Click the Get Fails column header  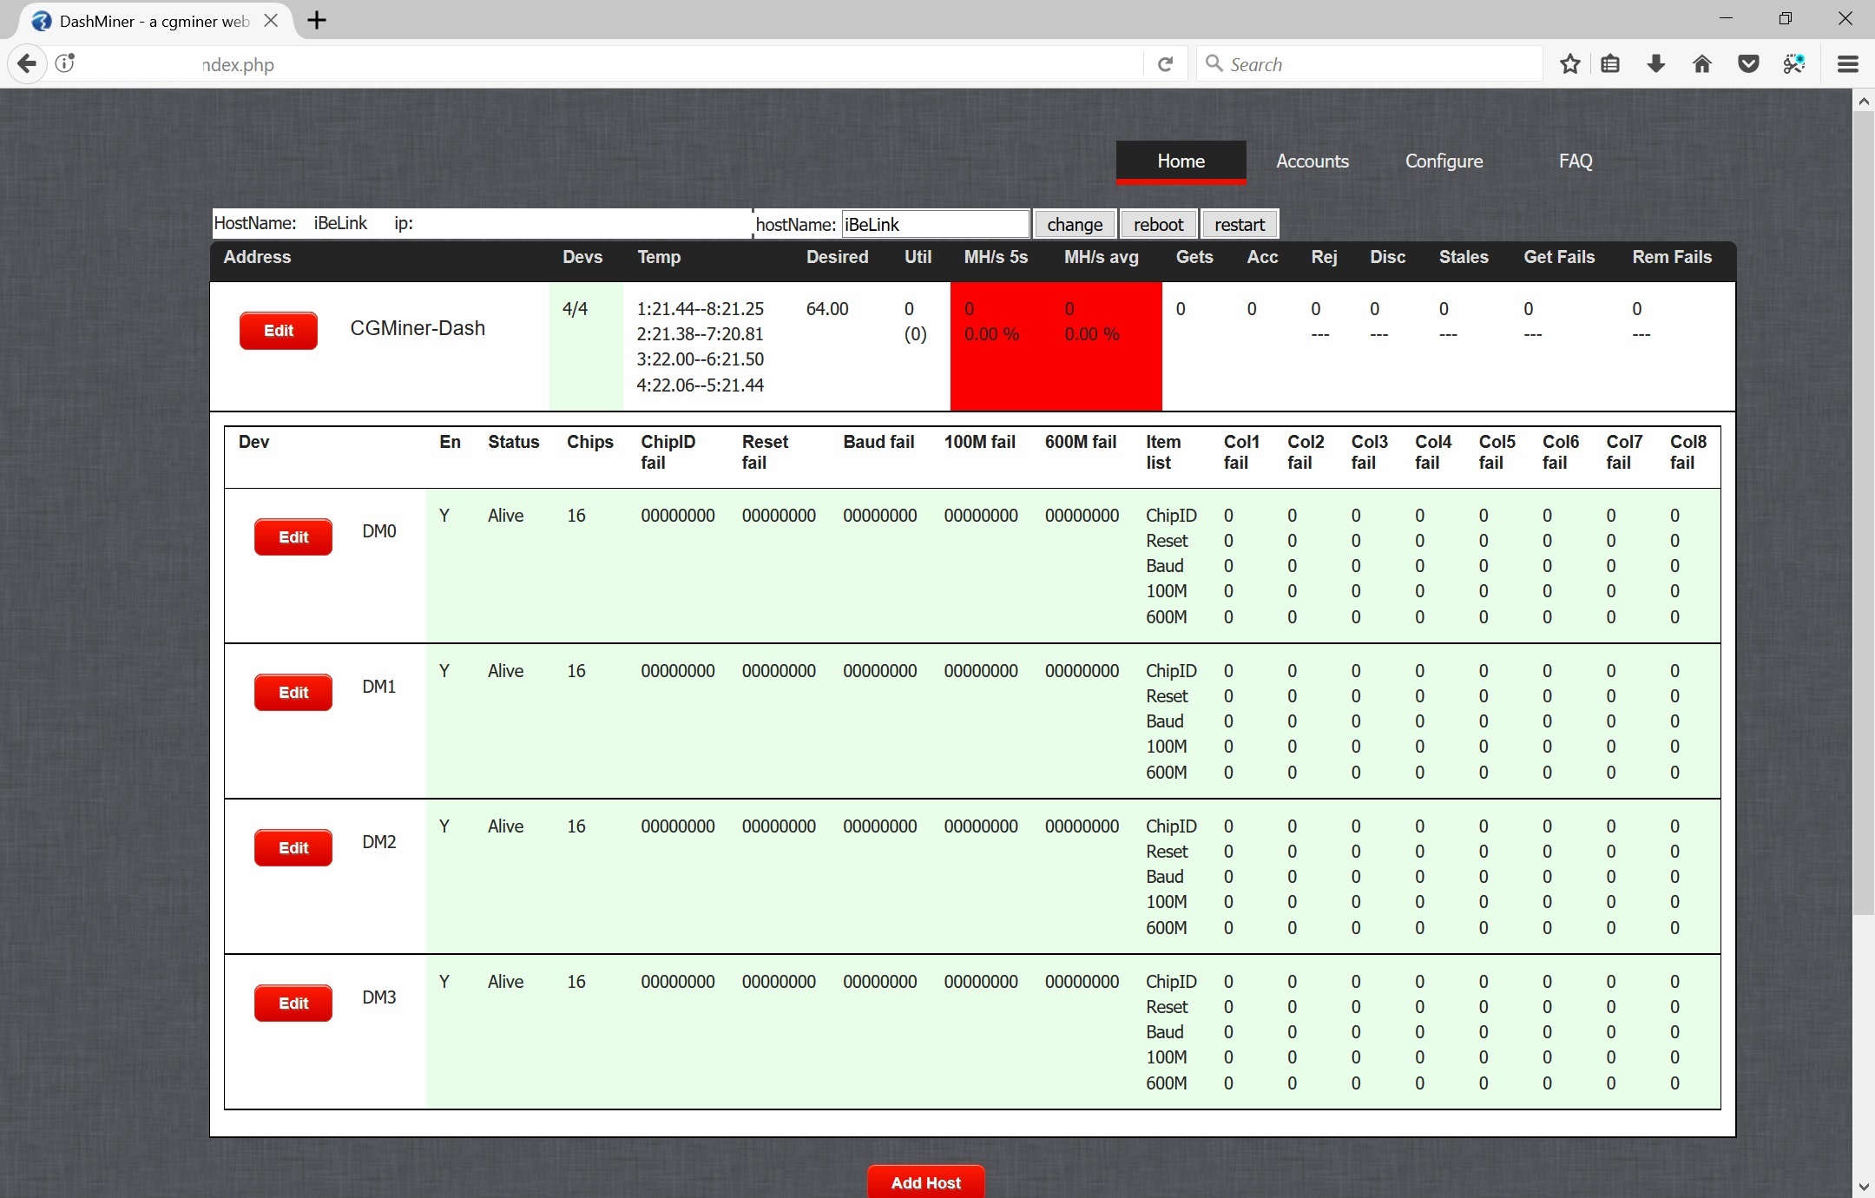tap(1559, 257)
